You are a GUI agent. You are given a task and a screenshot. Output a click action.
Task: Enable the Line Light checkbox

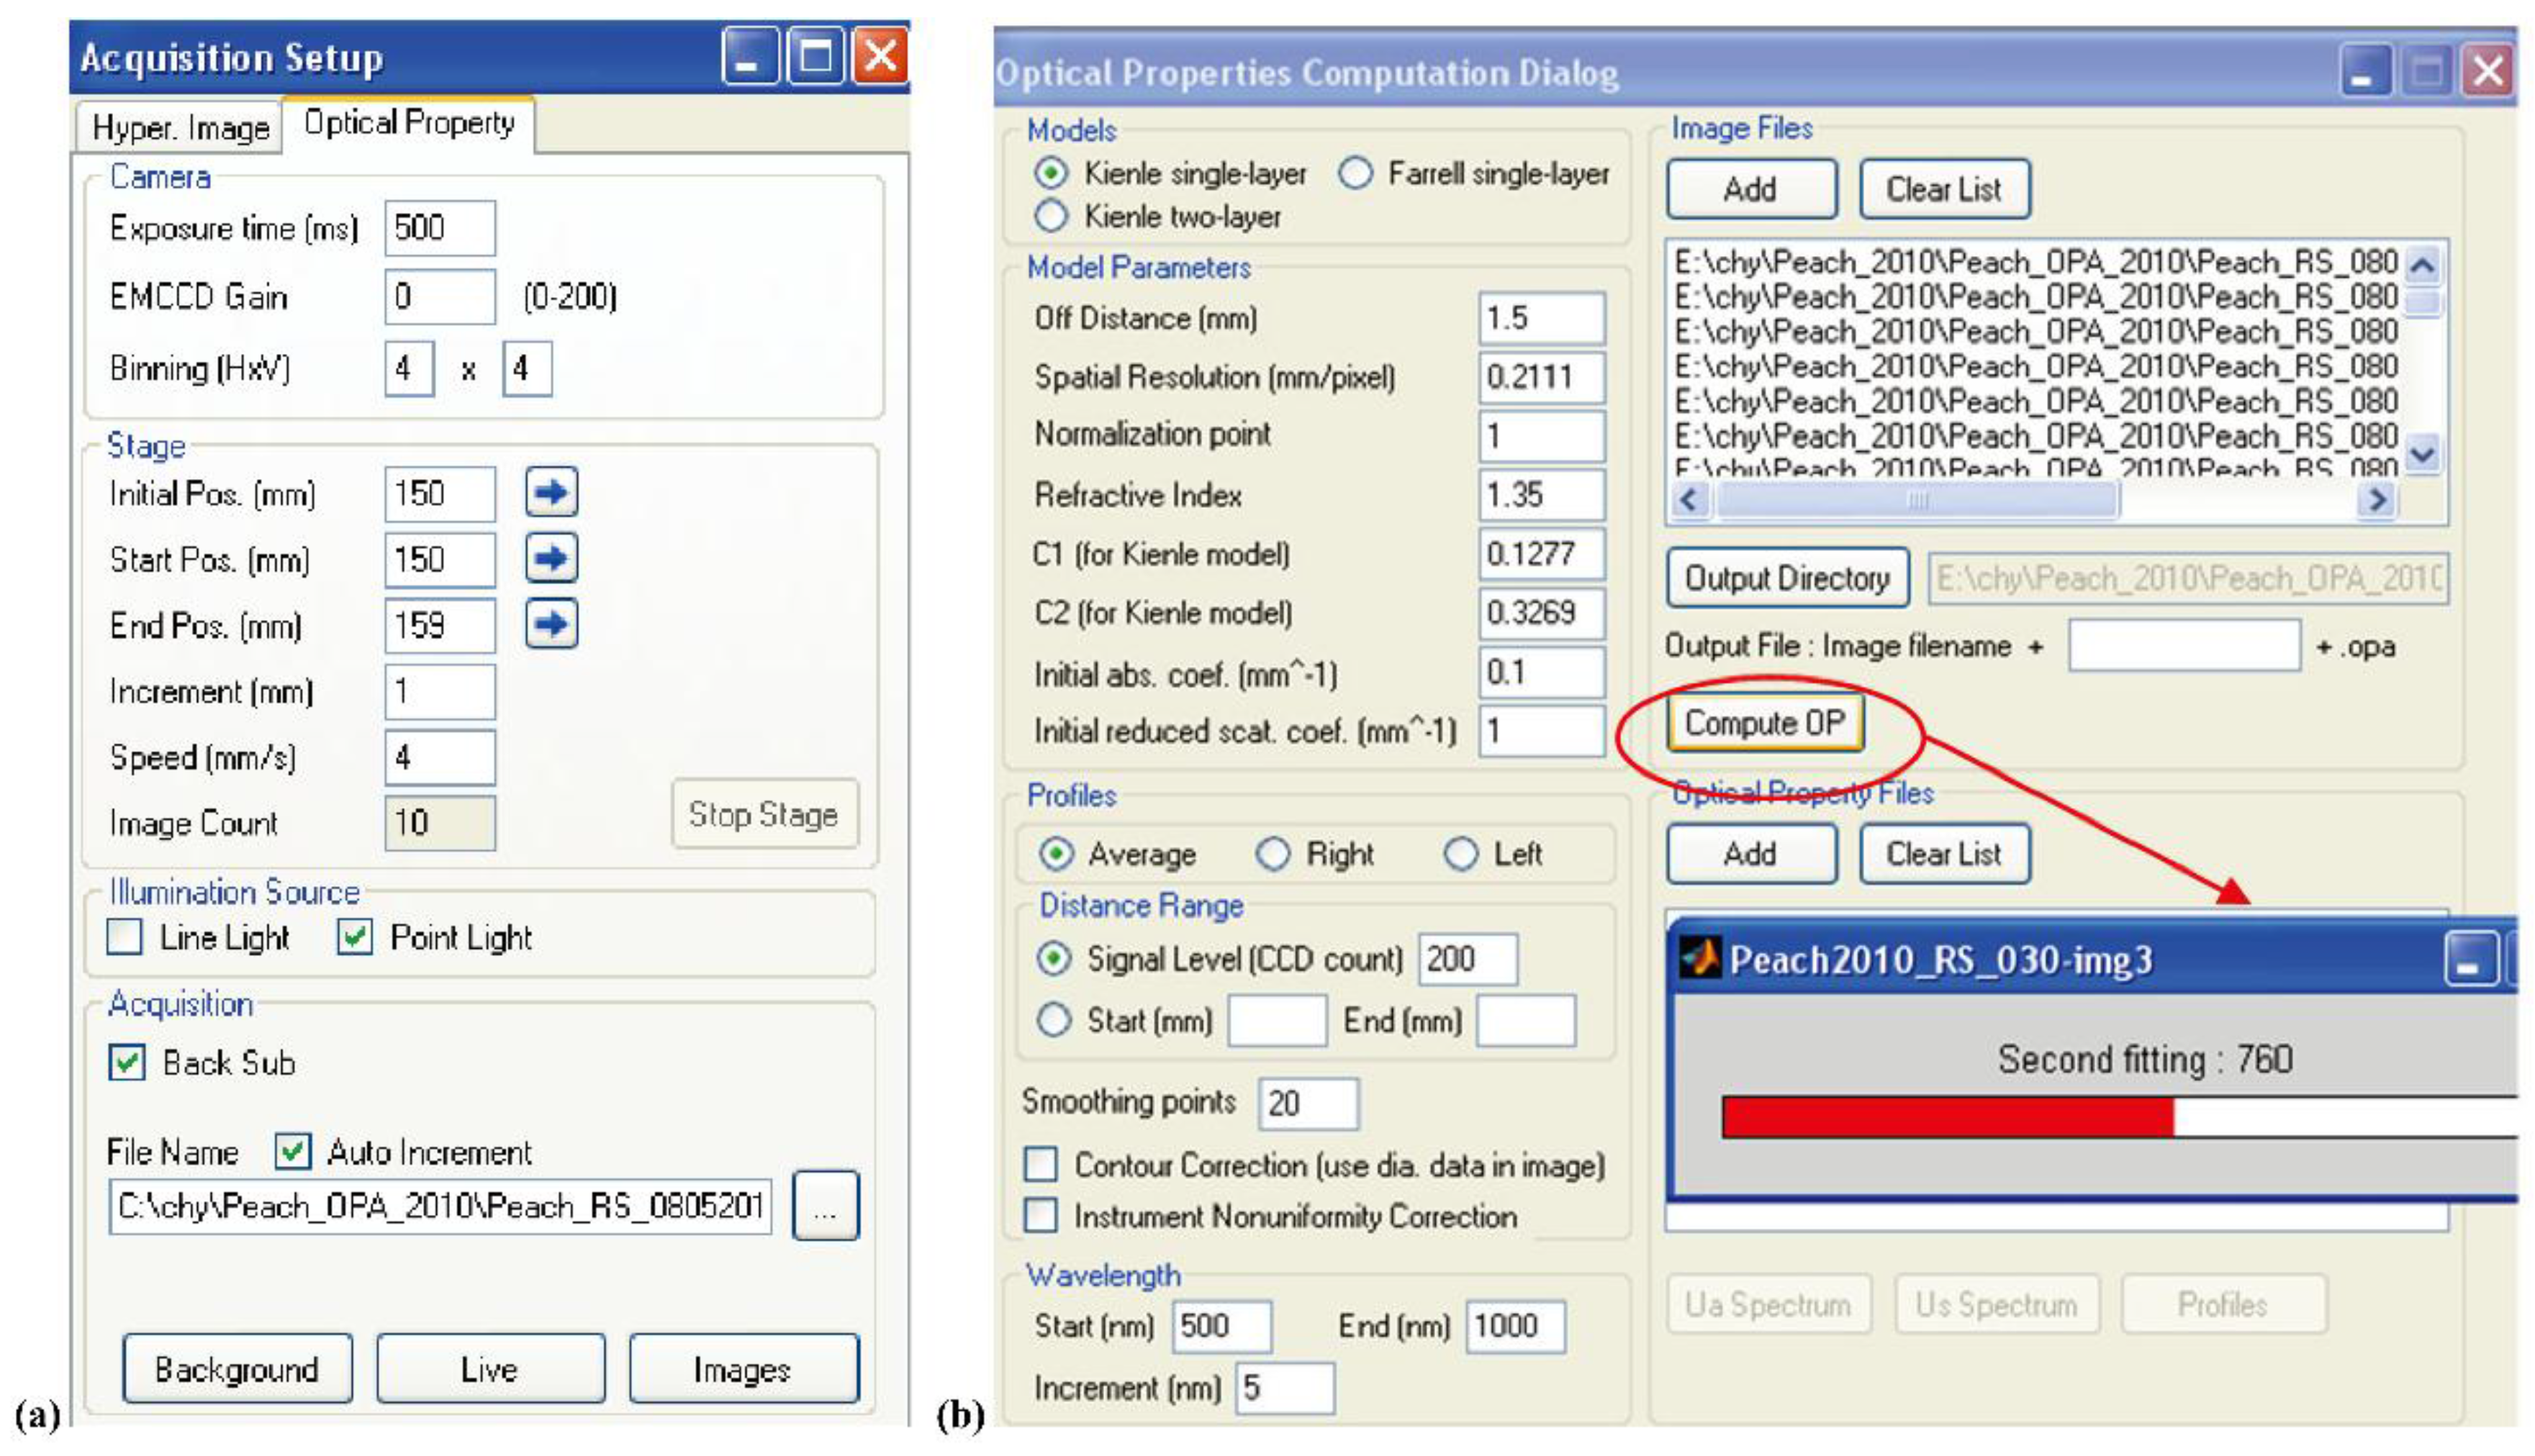(x=125, y=937)
